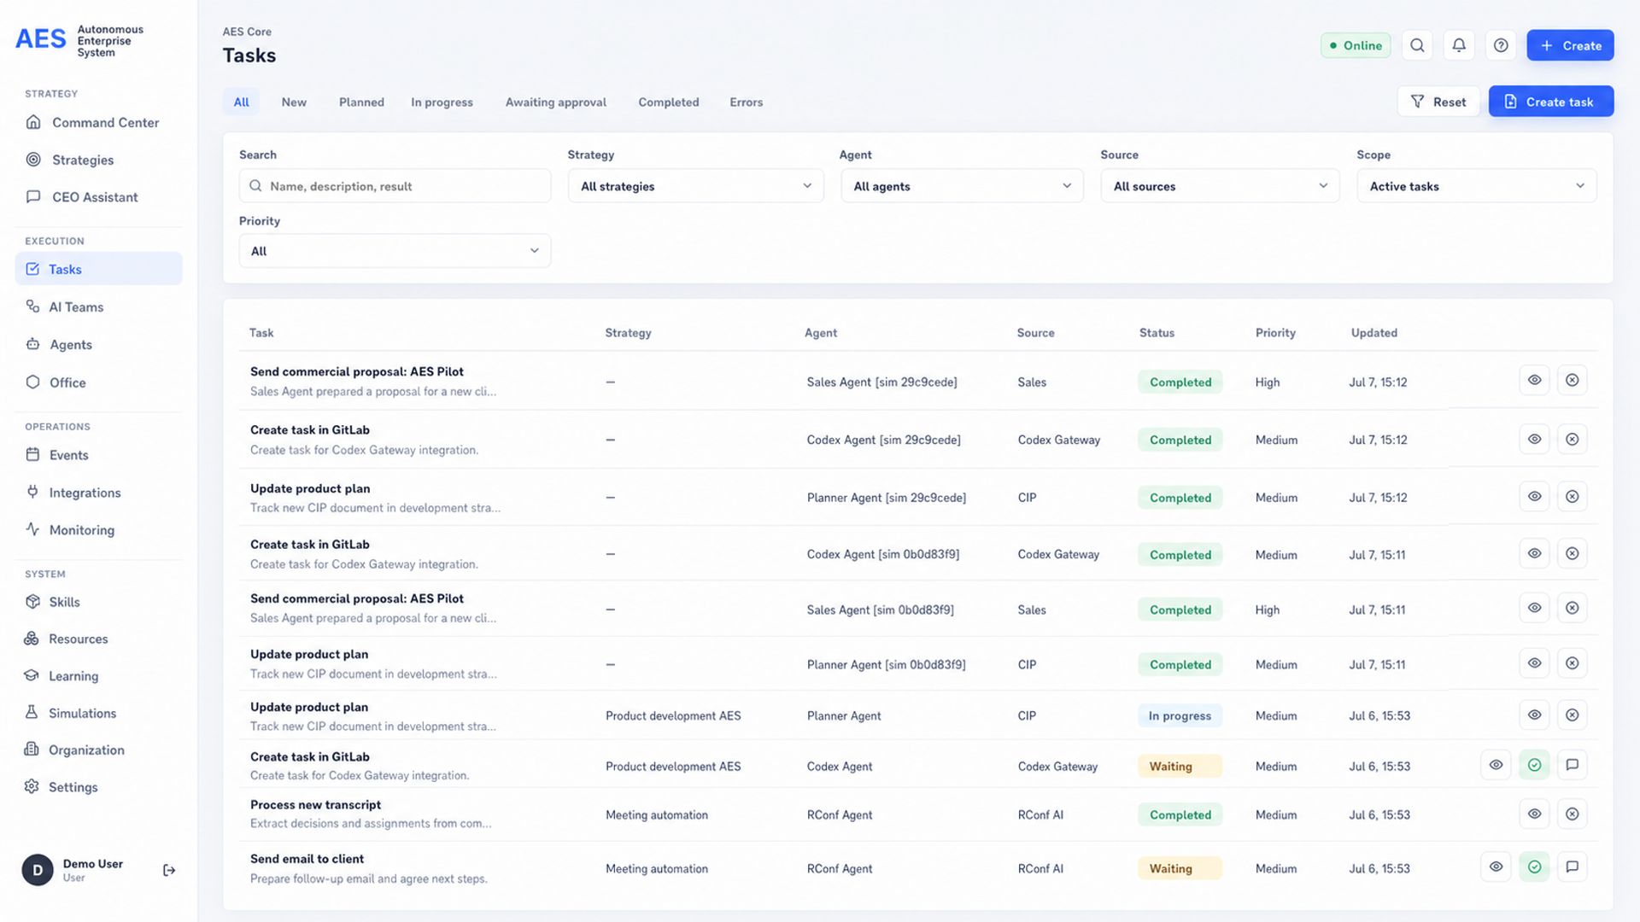This screenshot has height=922, width=1640.
Task: View Send email to client task details
Action: click(1496, 867)
